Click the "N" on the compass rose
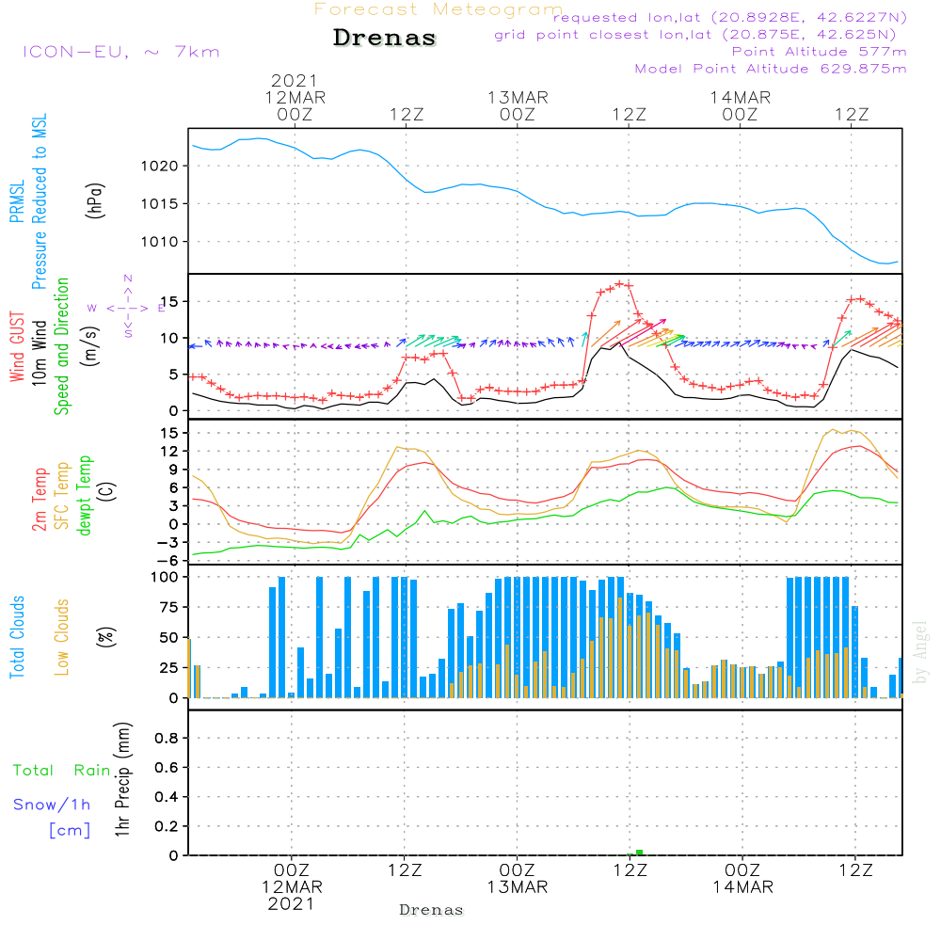The width and height of the screenshot is (941, 941). tap(128, 279)
